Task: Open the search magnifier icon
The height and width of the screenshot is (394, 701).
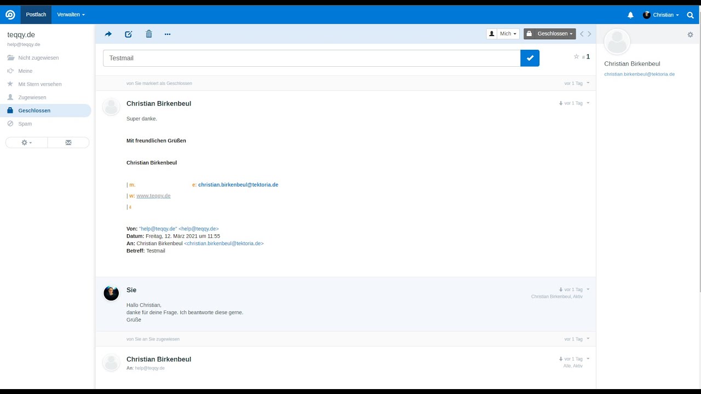Action: click(x=691, y=15)
